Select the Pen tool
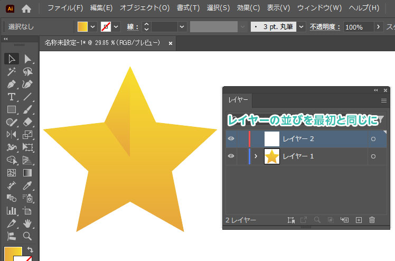395x261 pixels. (x=11, y=85)
